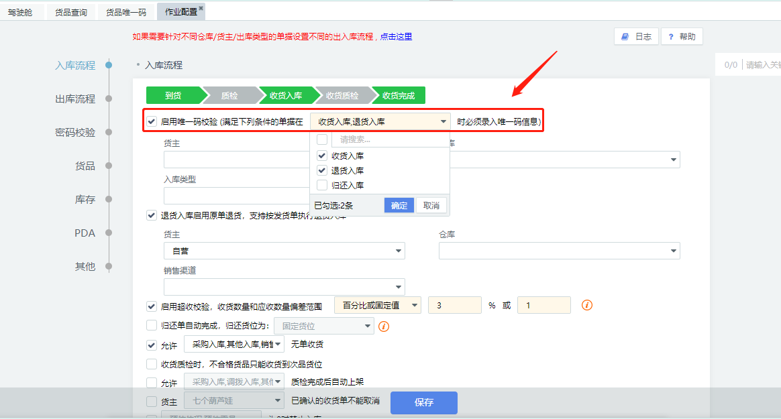
Task: Click info icon next to 固定货位 dropdown
Action: [x=384, y=326]
